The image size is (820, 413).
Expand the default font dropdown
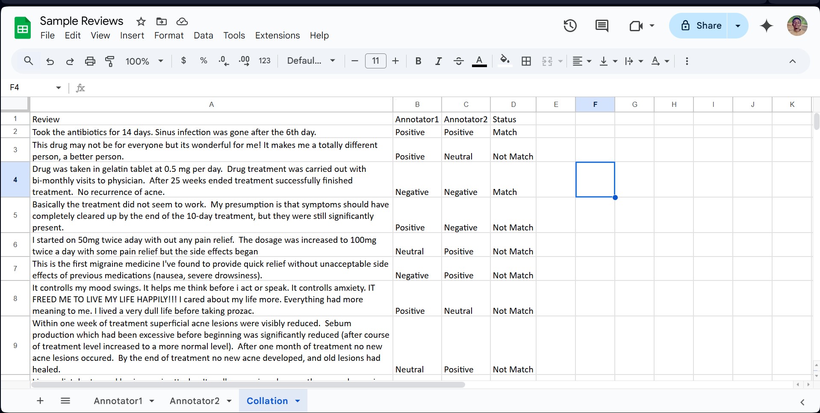click(x=311, y=61)
